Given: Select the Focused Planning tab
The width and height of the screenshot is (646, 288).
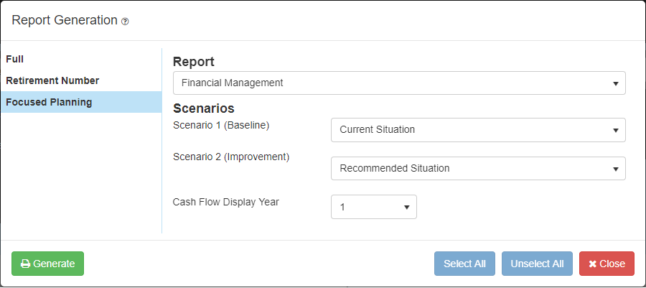Looking at the screenshot, I should [49, 102].
